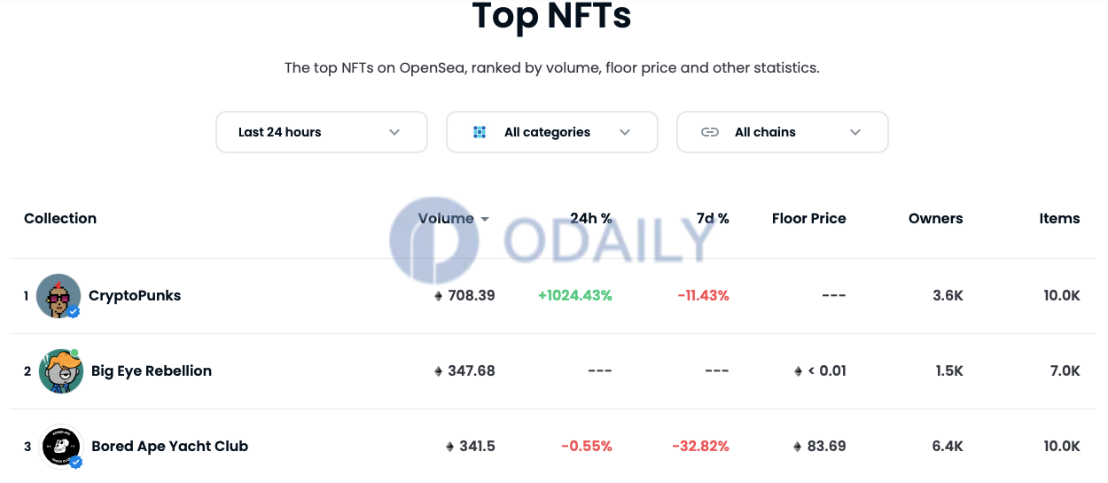Click the chevron in All chains selector

(855, 132)
